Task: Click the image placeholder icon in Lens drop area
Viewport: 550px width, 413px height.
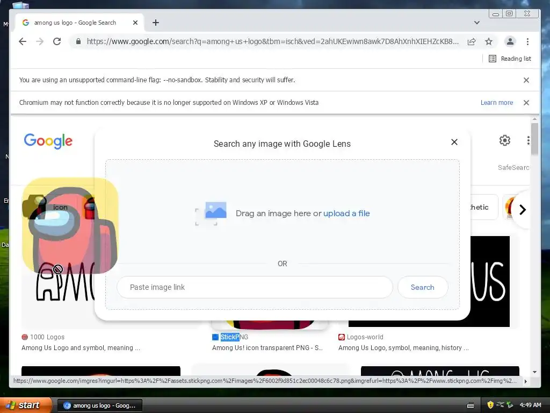Action: (211, 213)
